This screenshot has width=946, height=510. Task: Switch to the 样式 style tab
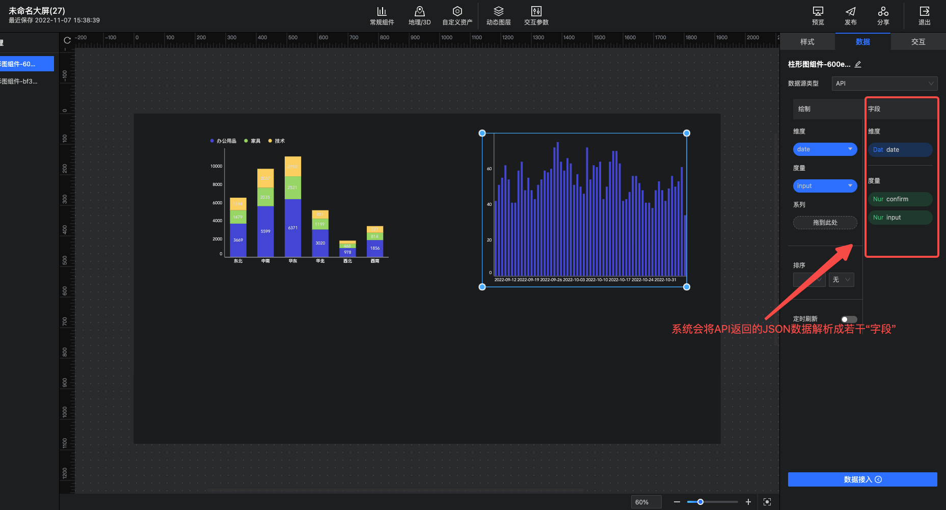point(807,42)
